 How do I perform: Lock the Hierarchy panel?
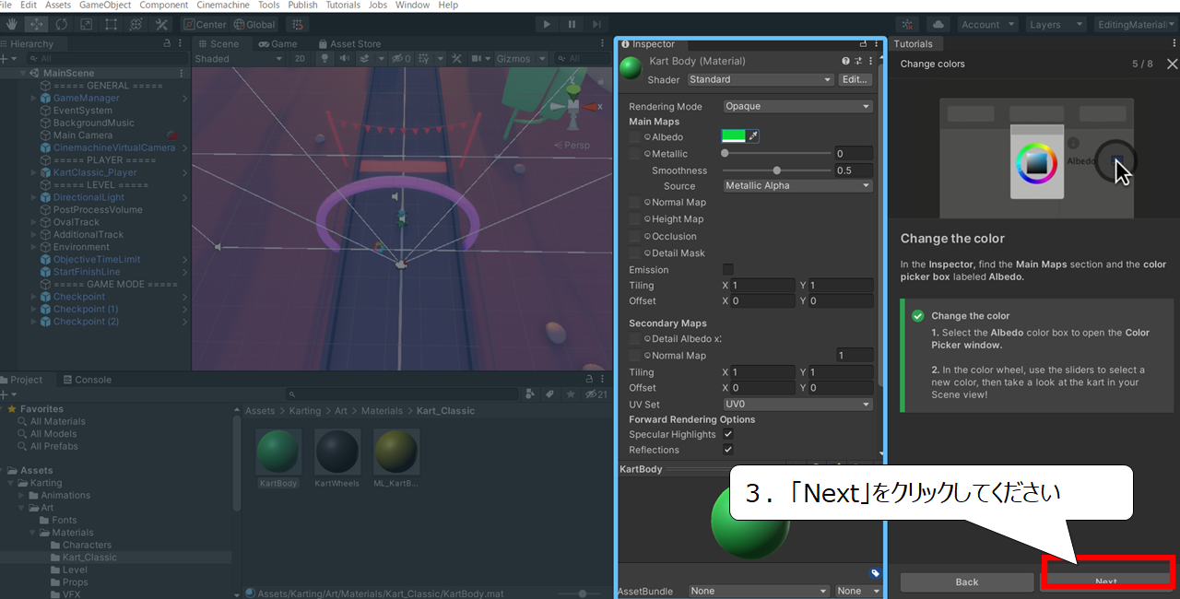click(x=167, y=43)
